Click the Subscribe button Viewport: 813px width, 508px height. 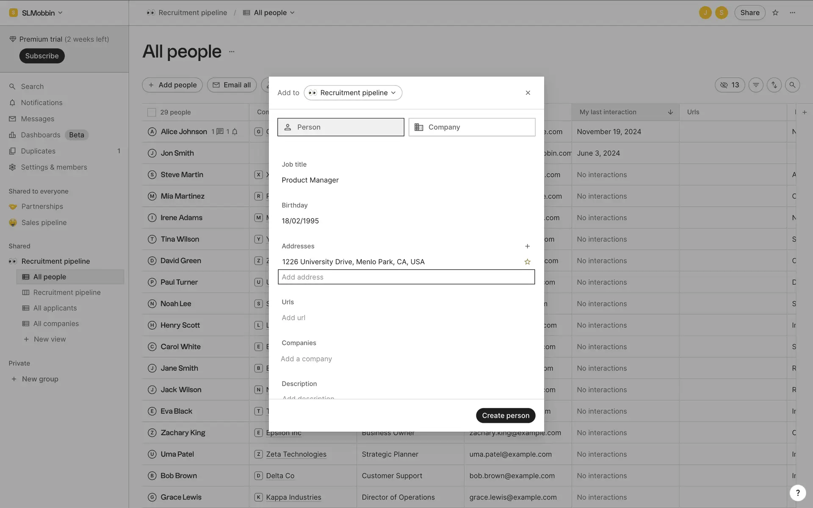[42, 56]
